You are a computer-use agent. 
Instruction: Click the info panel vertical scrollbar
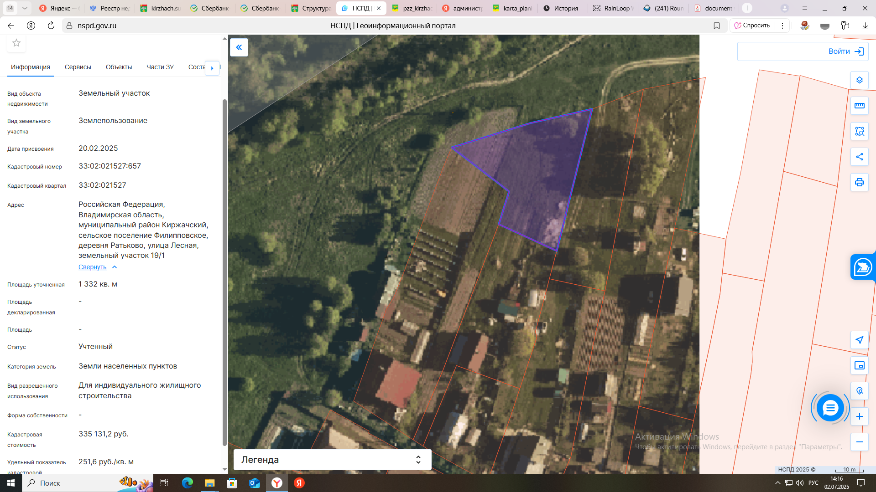[224, 273]
